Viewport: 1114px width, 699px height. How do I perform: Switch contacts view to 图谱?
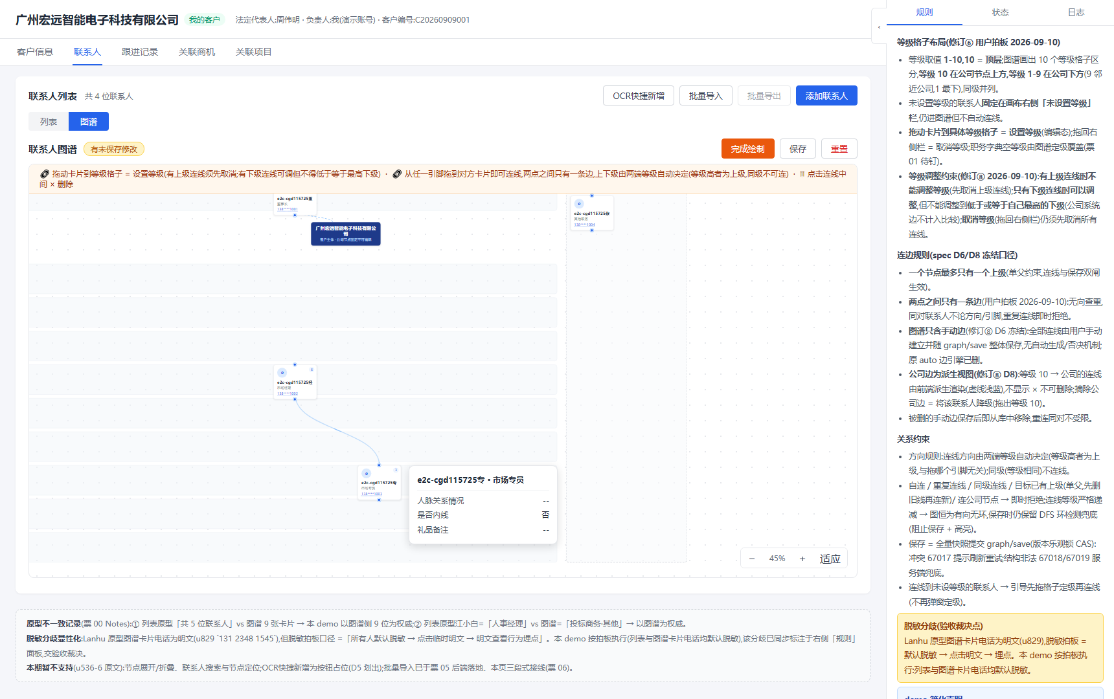coord(89,122)
